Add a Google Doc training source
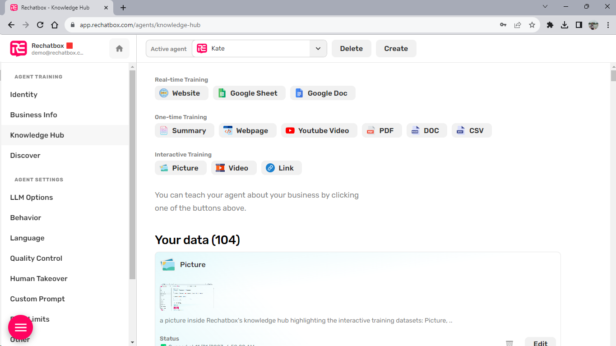 click(323, 93)
